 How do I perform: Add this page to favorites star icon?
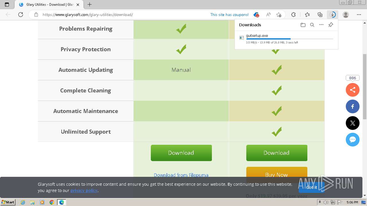[279, 15]
